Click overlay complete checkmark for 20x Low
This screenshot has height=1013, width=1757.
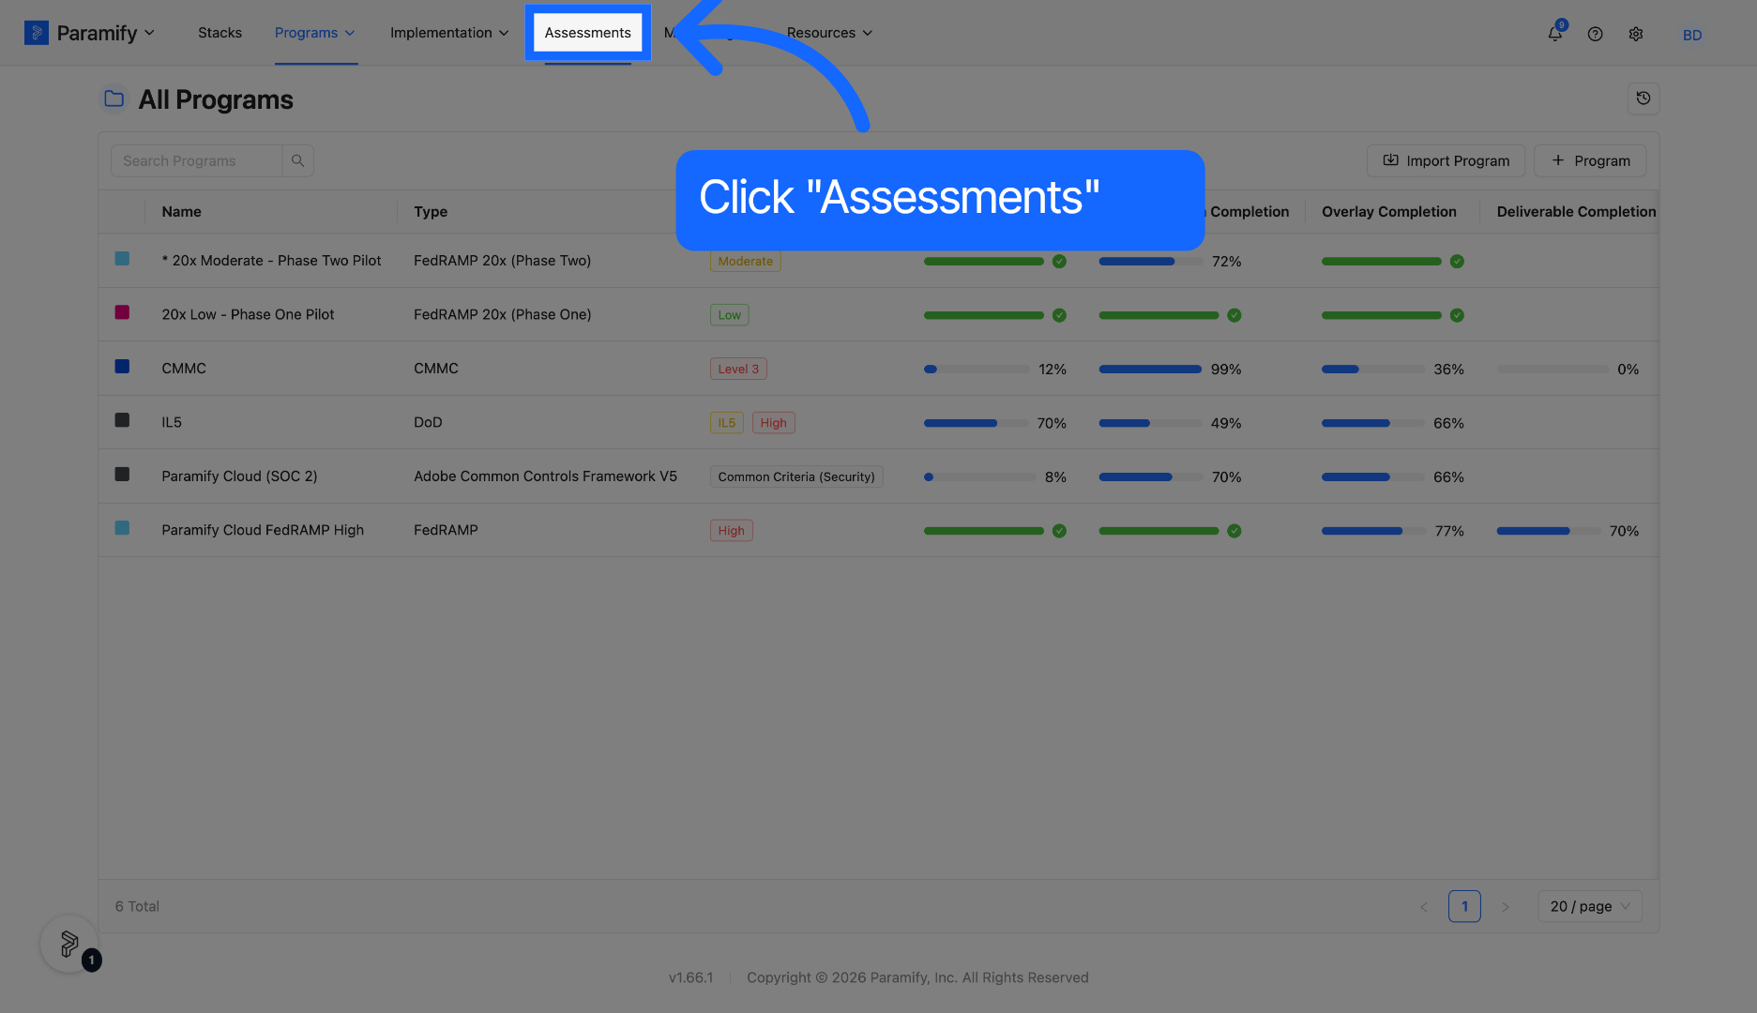click(1457, 315)
